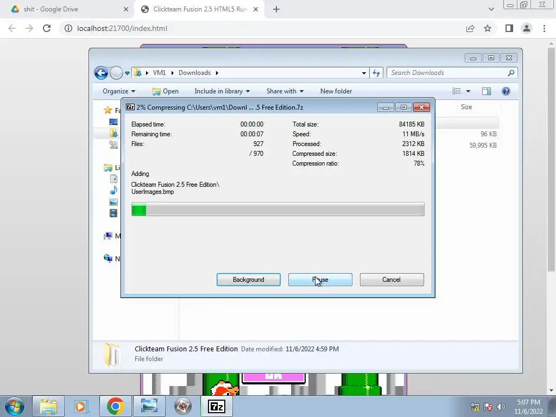Image resolution: width=556 pixels, height=417 pixels.
Task: View site information icon
Action: [x=68, y=28]
